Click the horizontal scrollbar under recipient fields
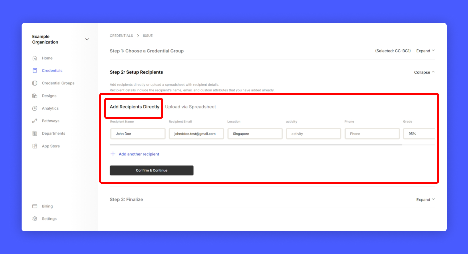 (256, 145)
